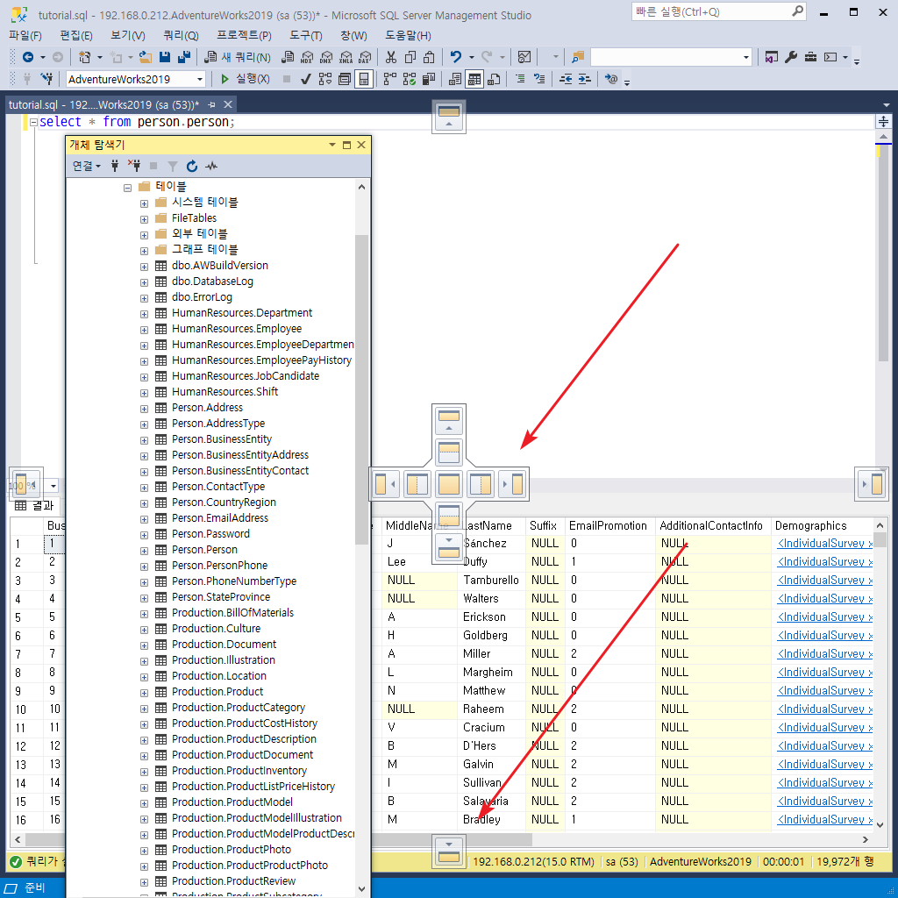This screenshot has height=898, width=898.
Task: Toggle include actual execution plan
Action: 390,78
